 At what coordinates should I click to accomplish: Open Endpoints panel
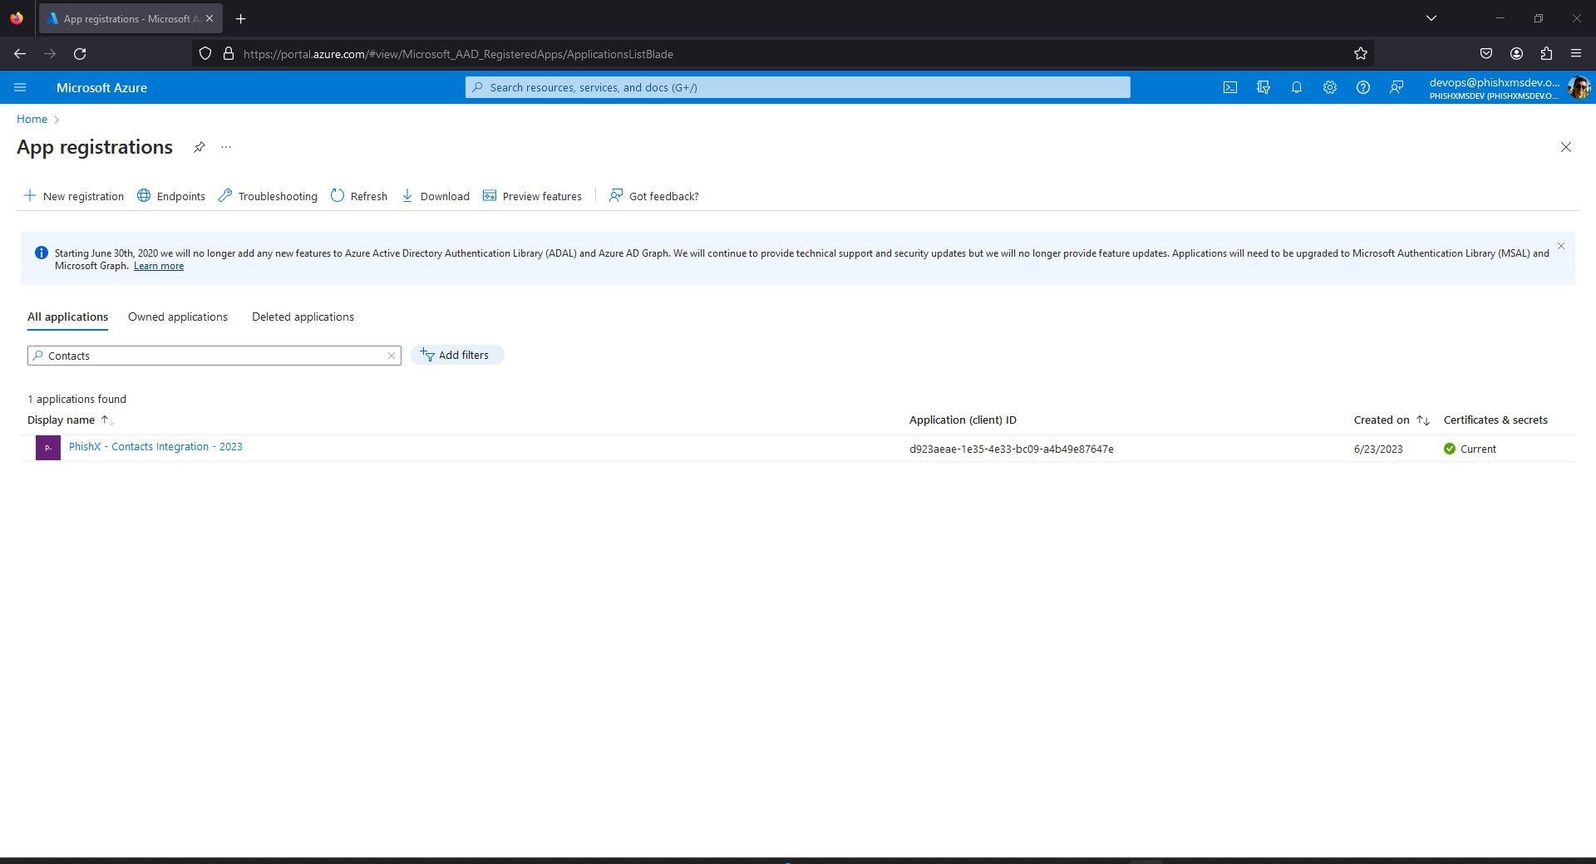pos(171,196)
